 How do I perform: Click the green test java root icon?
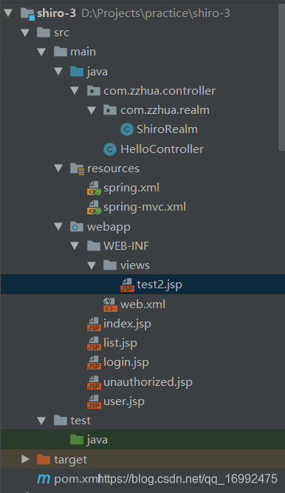tap(77, 440)
